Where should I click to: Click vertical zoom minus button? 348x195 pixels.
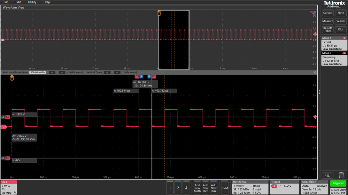[117, 73]
